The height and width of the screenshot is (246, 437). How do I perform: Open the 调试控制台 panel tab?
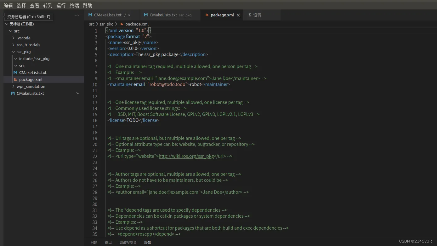128,242
